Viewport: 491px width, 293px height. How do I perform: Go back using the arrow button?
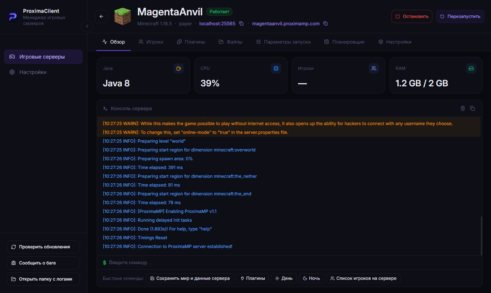point(101,16)
